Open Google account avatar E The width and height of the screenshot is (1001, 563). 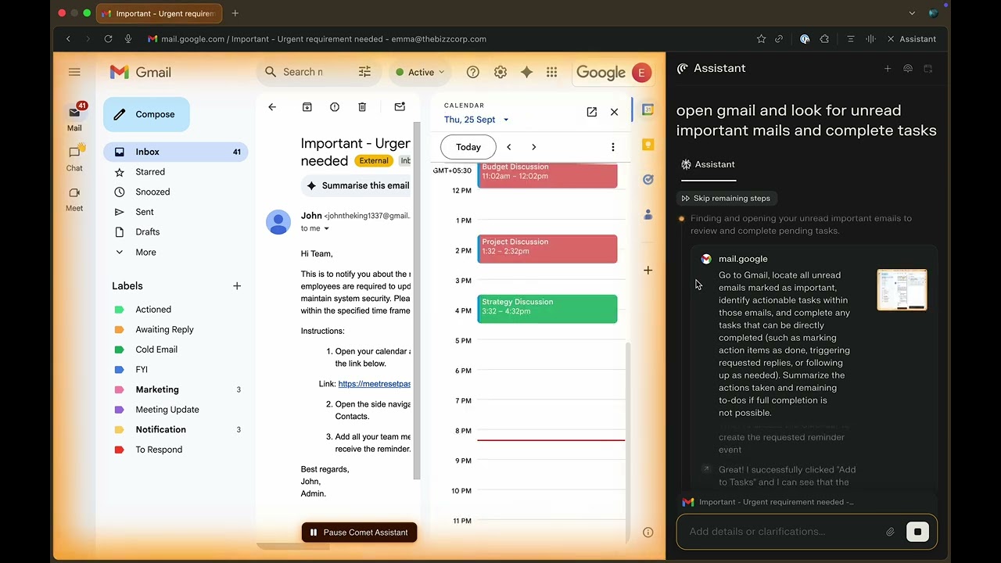click(x=641, y=73)
